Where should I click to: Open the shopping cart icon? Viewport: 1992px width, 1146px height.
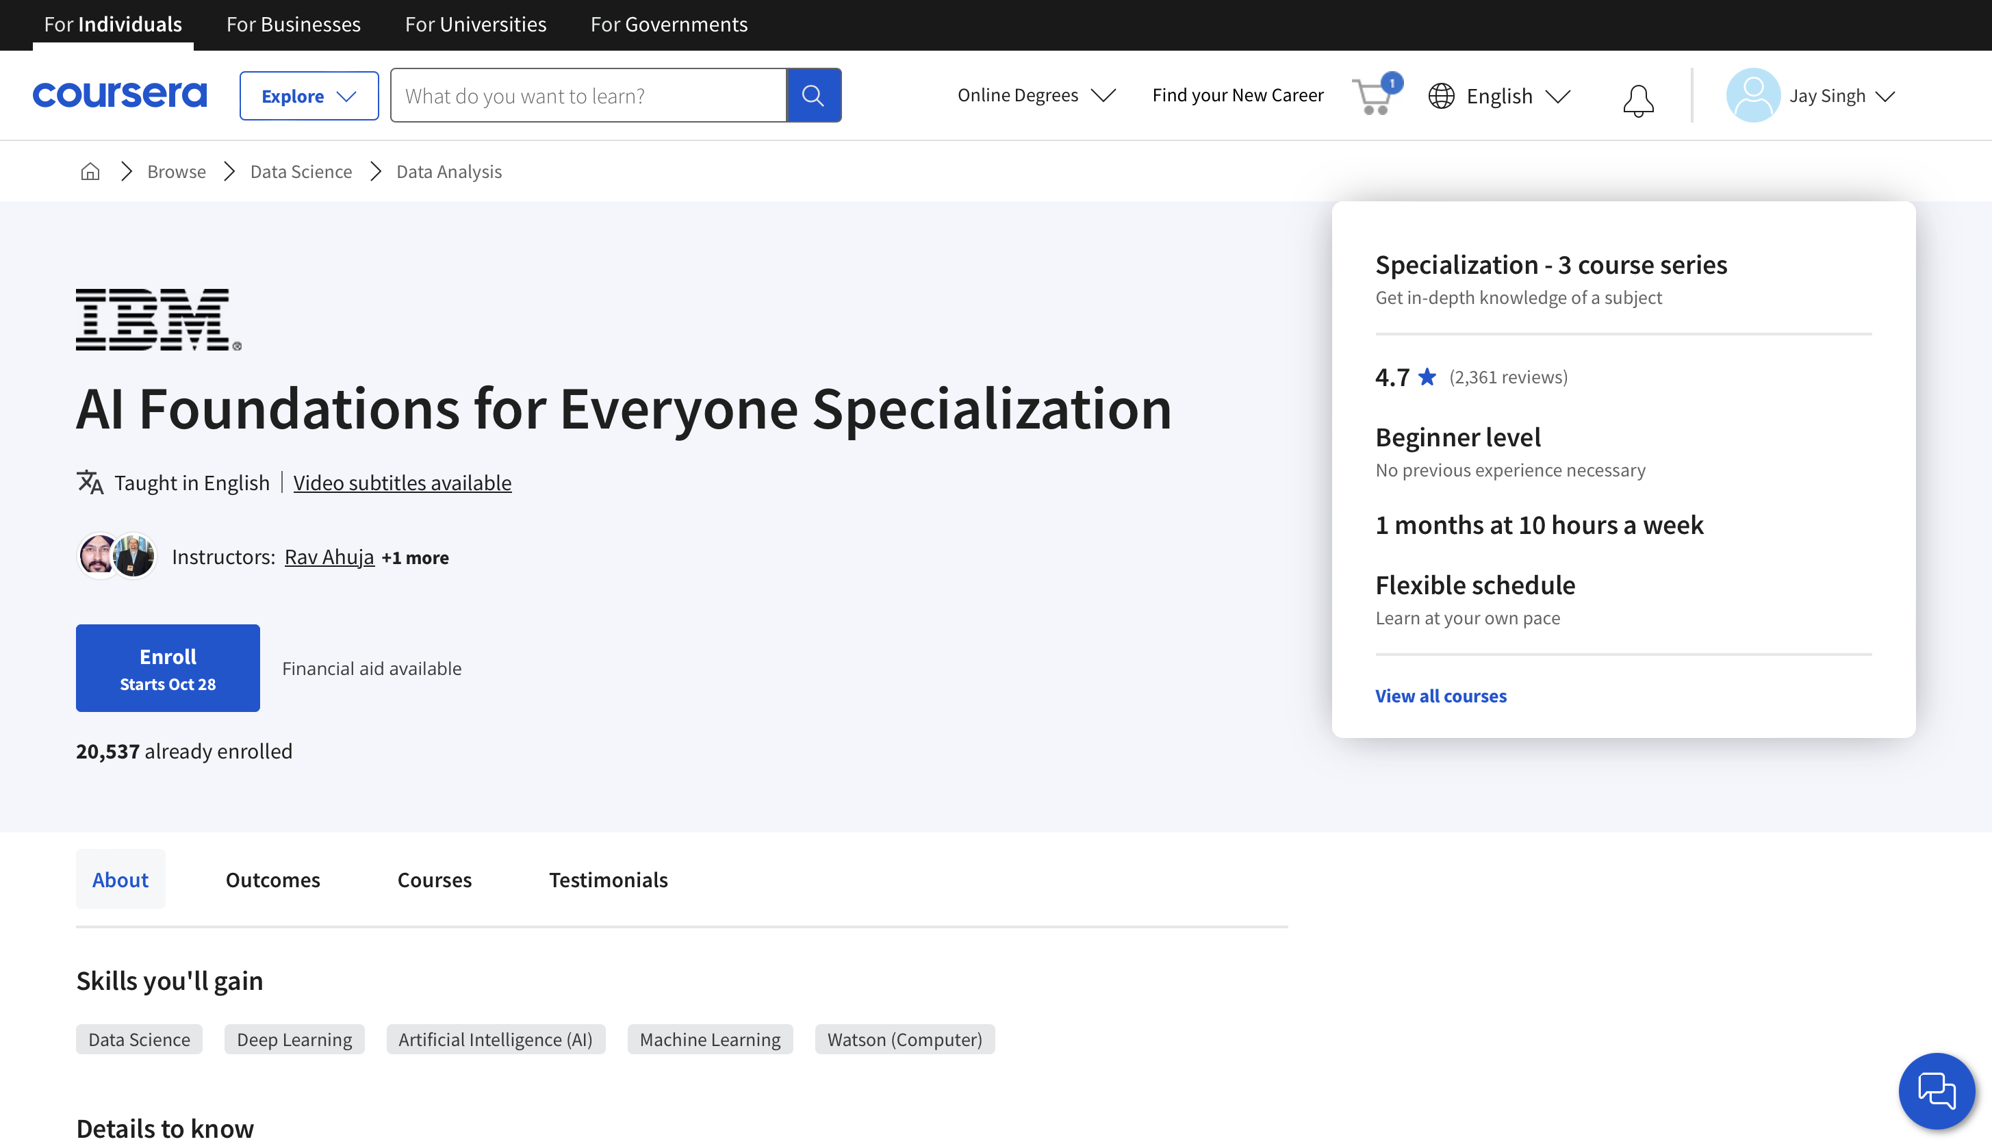point(1373,97)
